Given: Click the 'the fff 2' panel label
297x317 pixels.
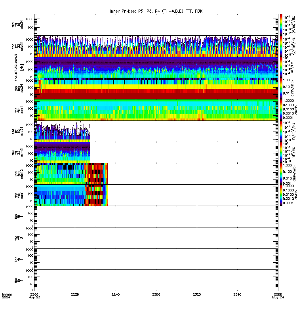Looking at the screenshot, I should click(19, 238).
